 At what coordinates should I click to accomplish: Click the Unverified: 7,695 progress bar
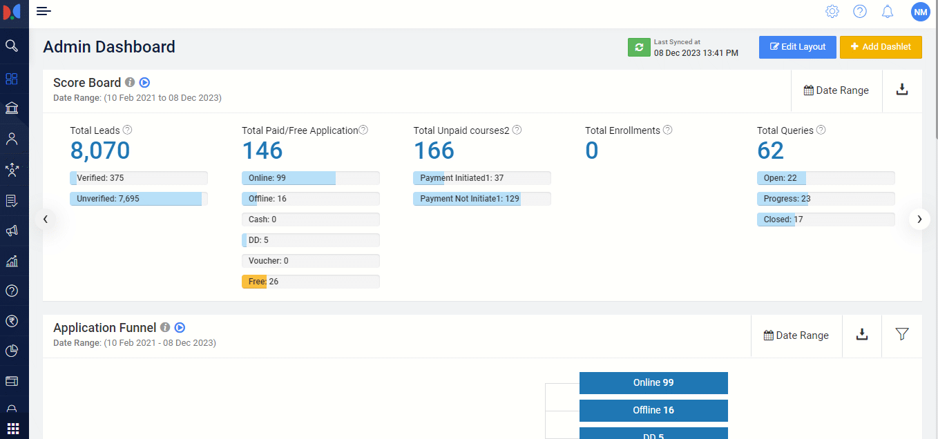point(139,199)
